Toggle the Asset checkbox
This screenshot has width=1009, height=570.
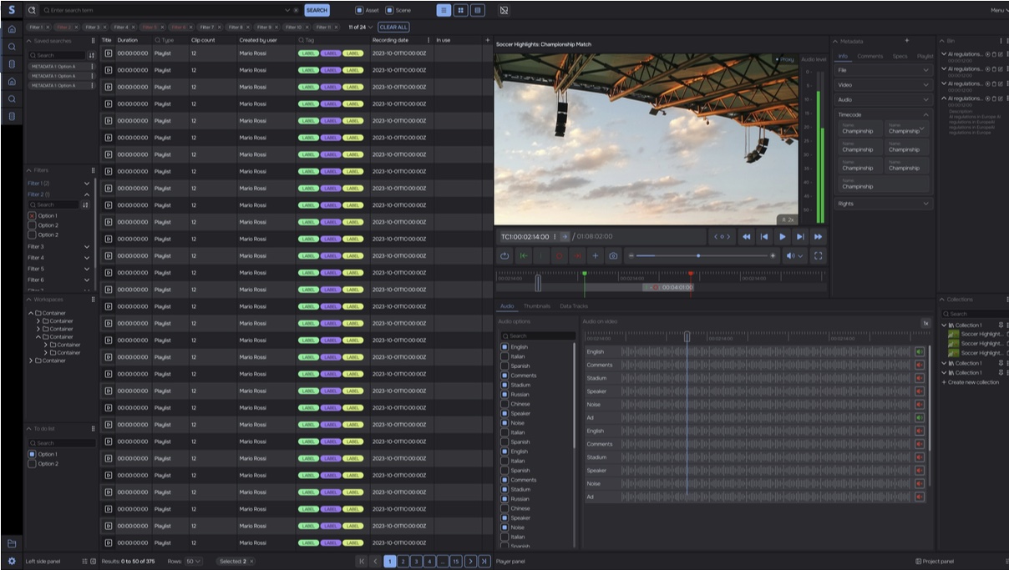coord(359,10)
